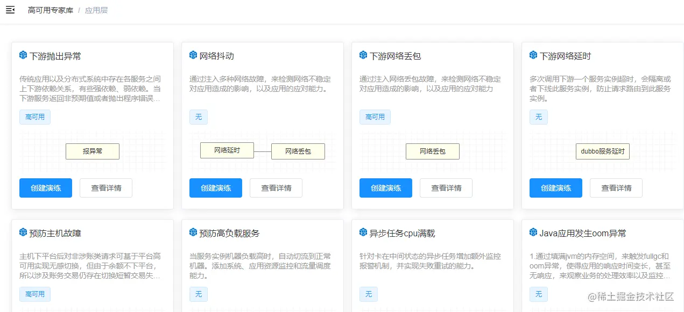Open the 下游抛出异常 card title

55,56
